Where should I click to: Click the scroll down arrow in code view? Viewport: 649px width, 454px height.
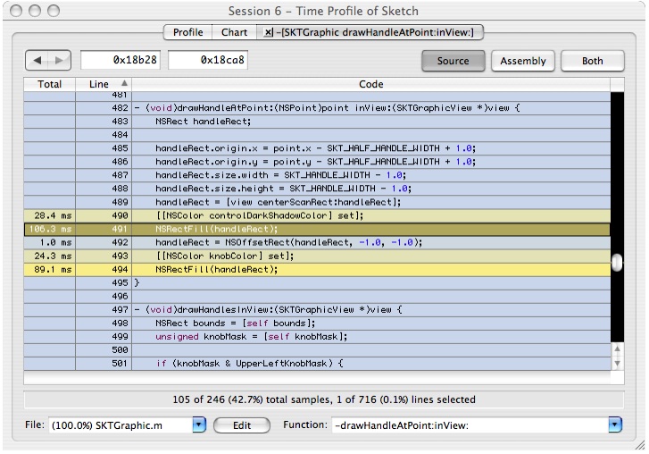[617, 363]
